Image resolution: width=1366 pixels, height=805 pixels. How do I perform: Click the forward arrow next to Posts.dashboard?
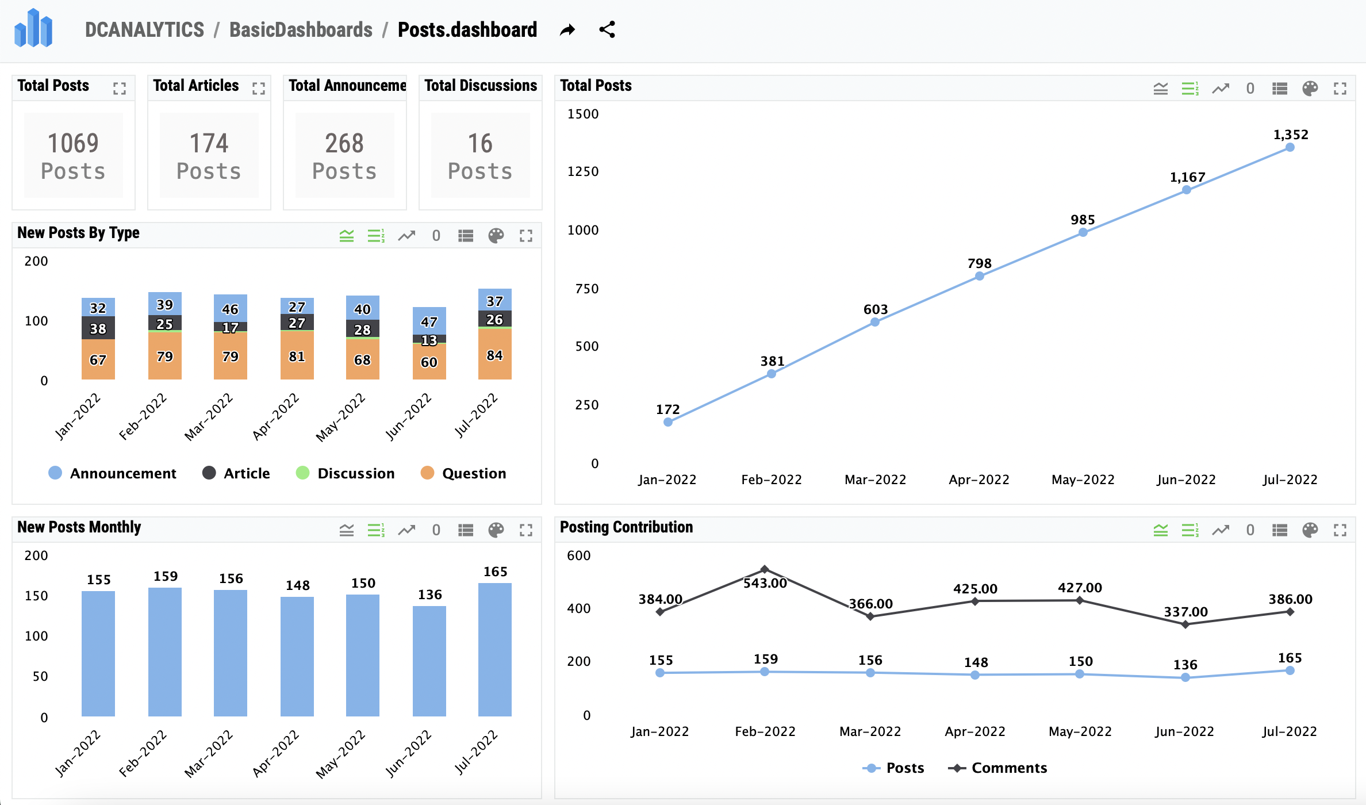coord(567,29)
